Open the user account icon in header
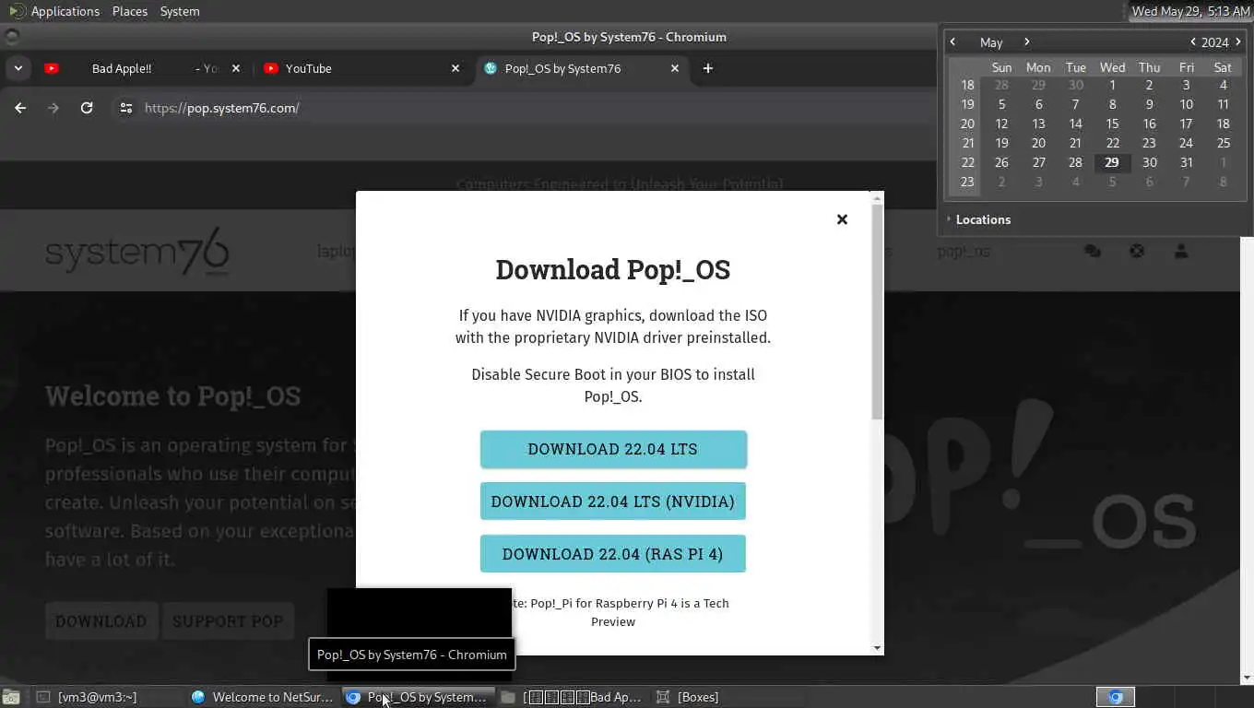Image resolution: width=1254 pixels, height=708 pixels. click(x=1181, y=251)
